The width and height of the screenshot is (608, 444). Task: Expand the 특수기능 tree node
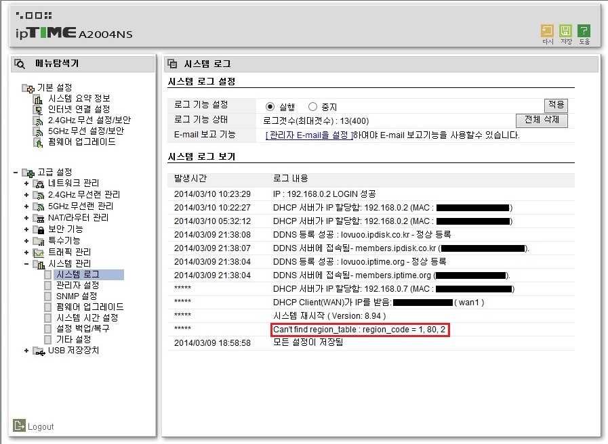pos(26,241)
